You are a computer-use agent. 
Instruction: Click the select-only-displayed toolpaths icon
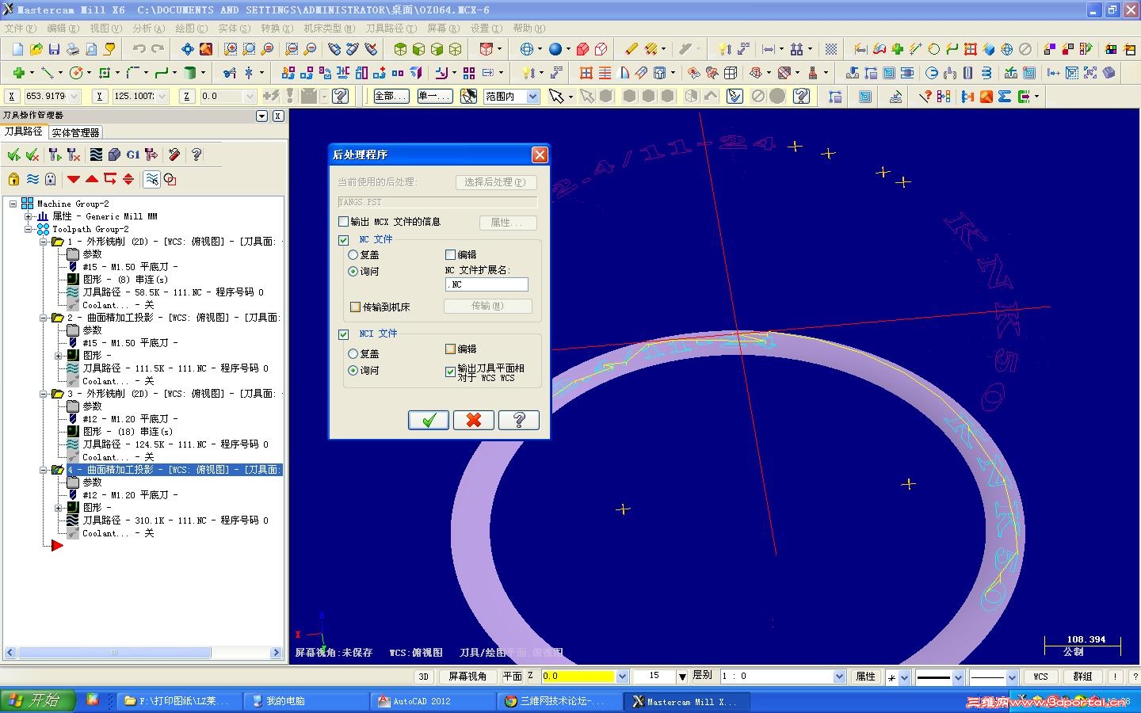tap(151, 179)
